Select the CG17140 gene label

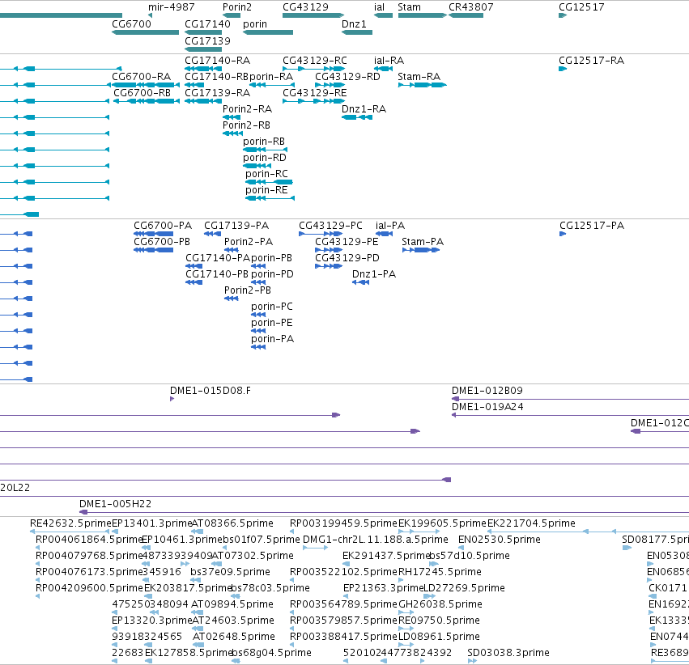tap(207, 24)
